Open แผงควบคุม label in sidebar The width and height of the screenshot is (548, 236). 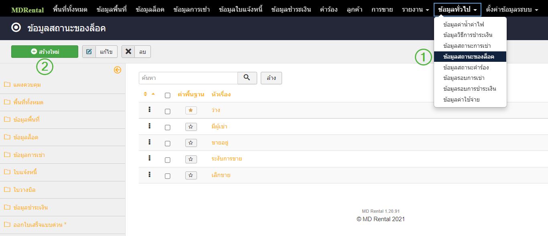27,85
